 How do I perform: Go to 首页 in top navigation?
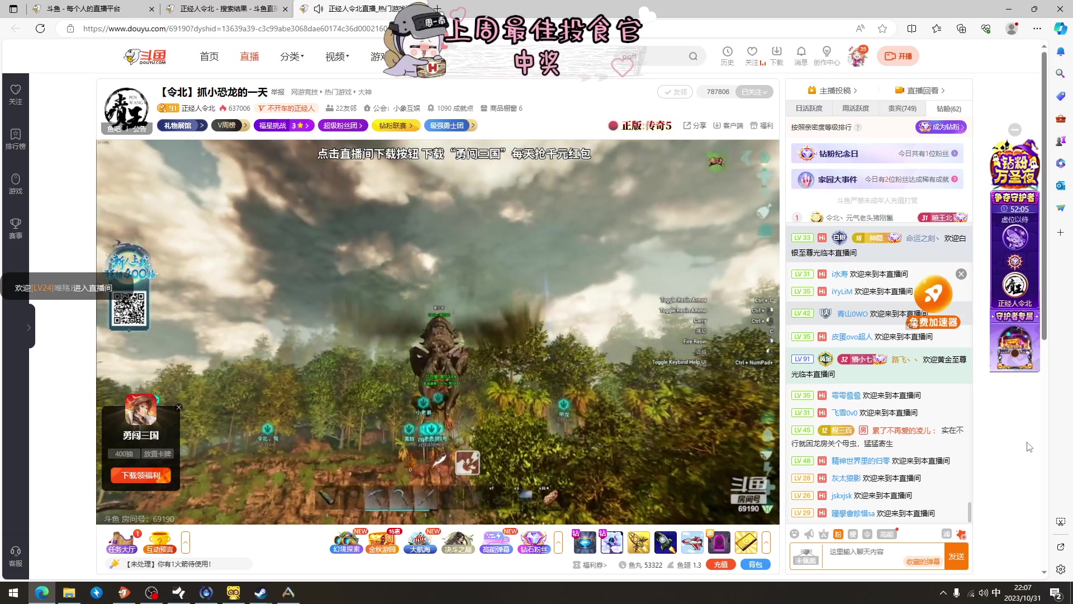tap(209, 56)
